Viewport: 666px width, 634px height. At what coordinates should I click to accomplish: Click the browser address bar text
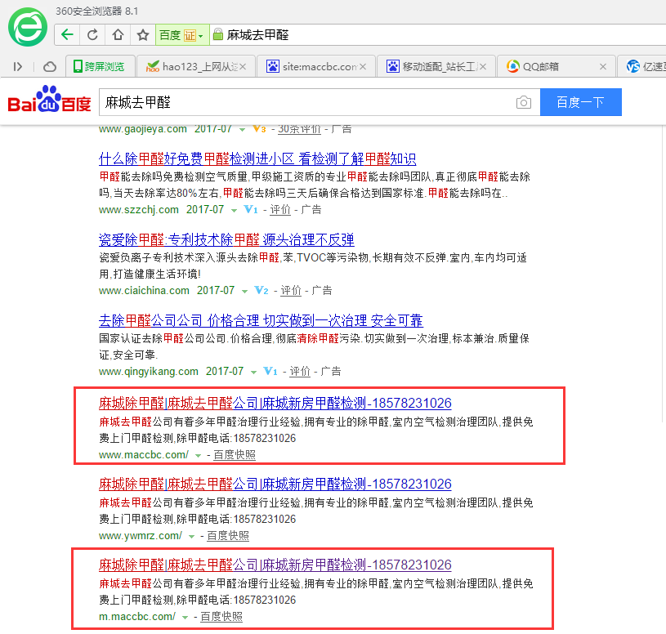(x=258, y=35)
